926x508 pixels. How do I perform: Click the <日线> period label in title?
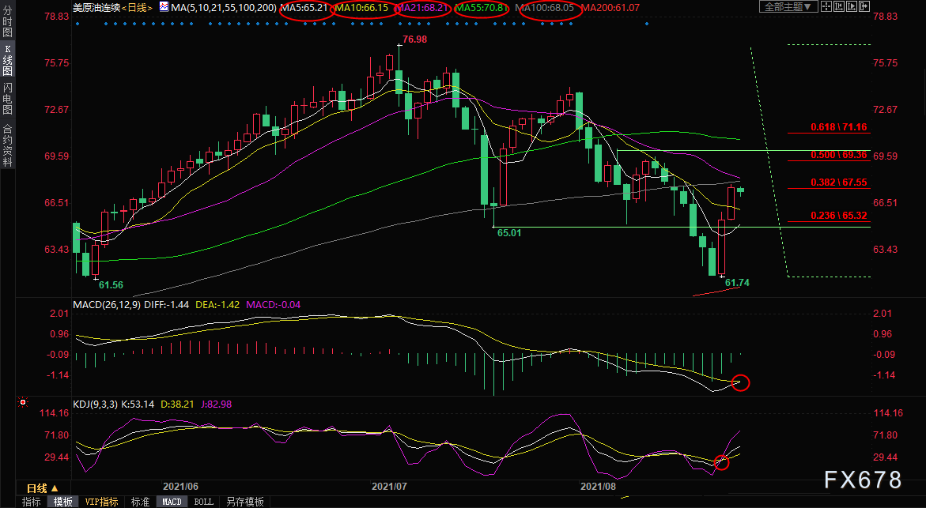[137, 8]
